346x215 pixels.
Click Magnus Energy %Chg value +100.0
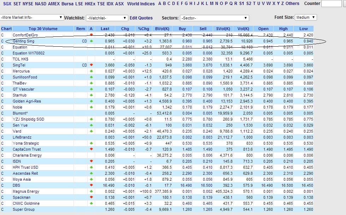click(146, 191)
